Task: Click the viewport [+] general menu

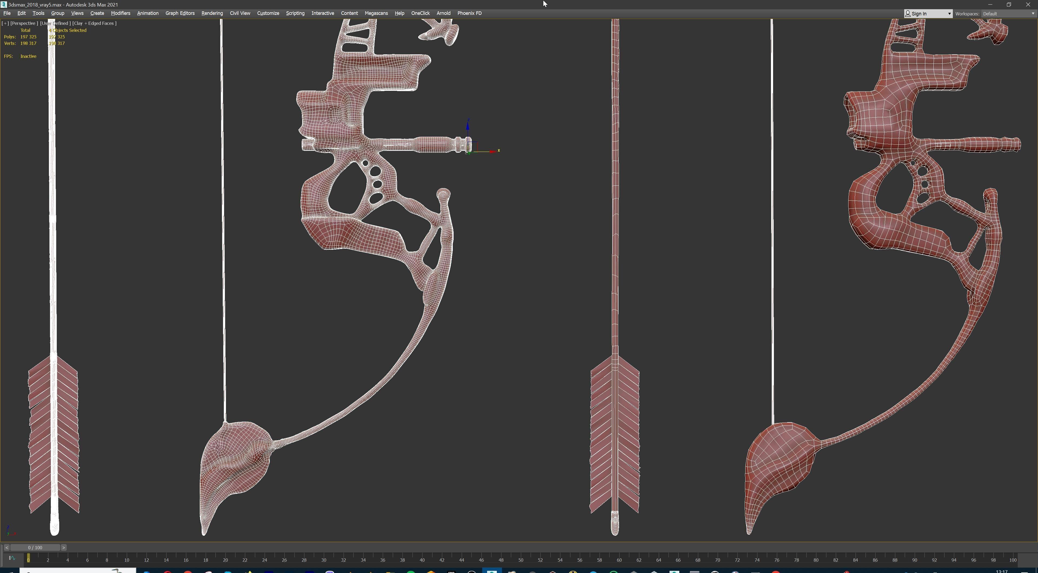Action: pyautogui.click(x=5, y=23)
